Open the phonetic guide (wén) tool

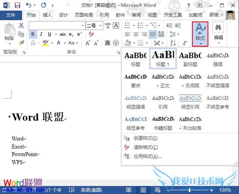coord(108,25)
